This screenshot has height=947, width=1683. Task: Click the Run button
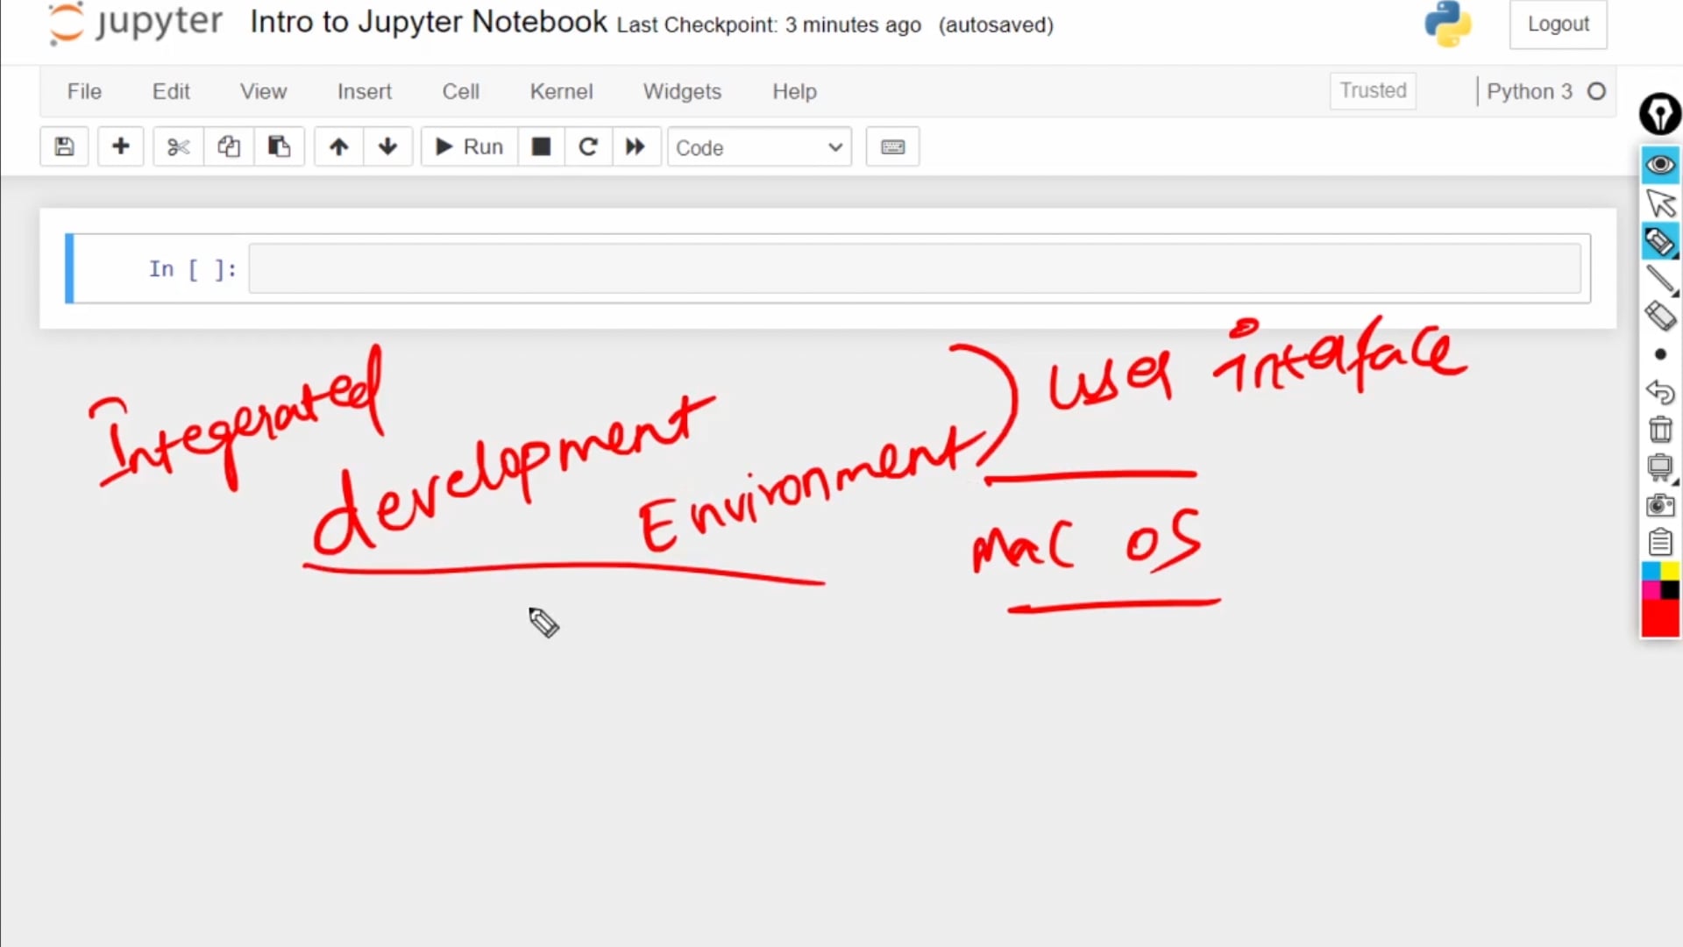pos(468,146)
